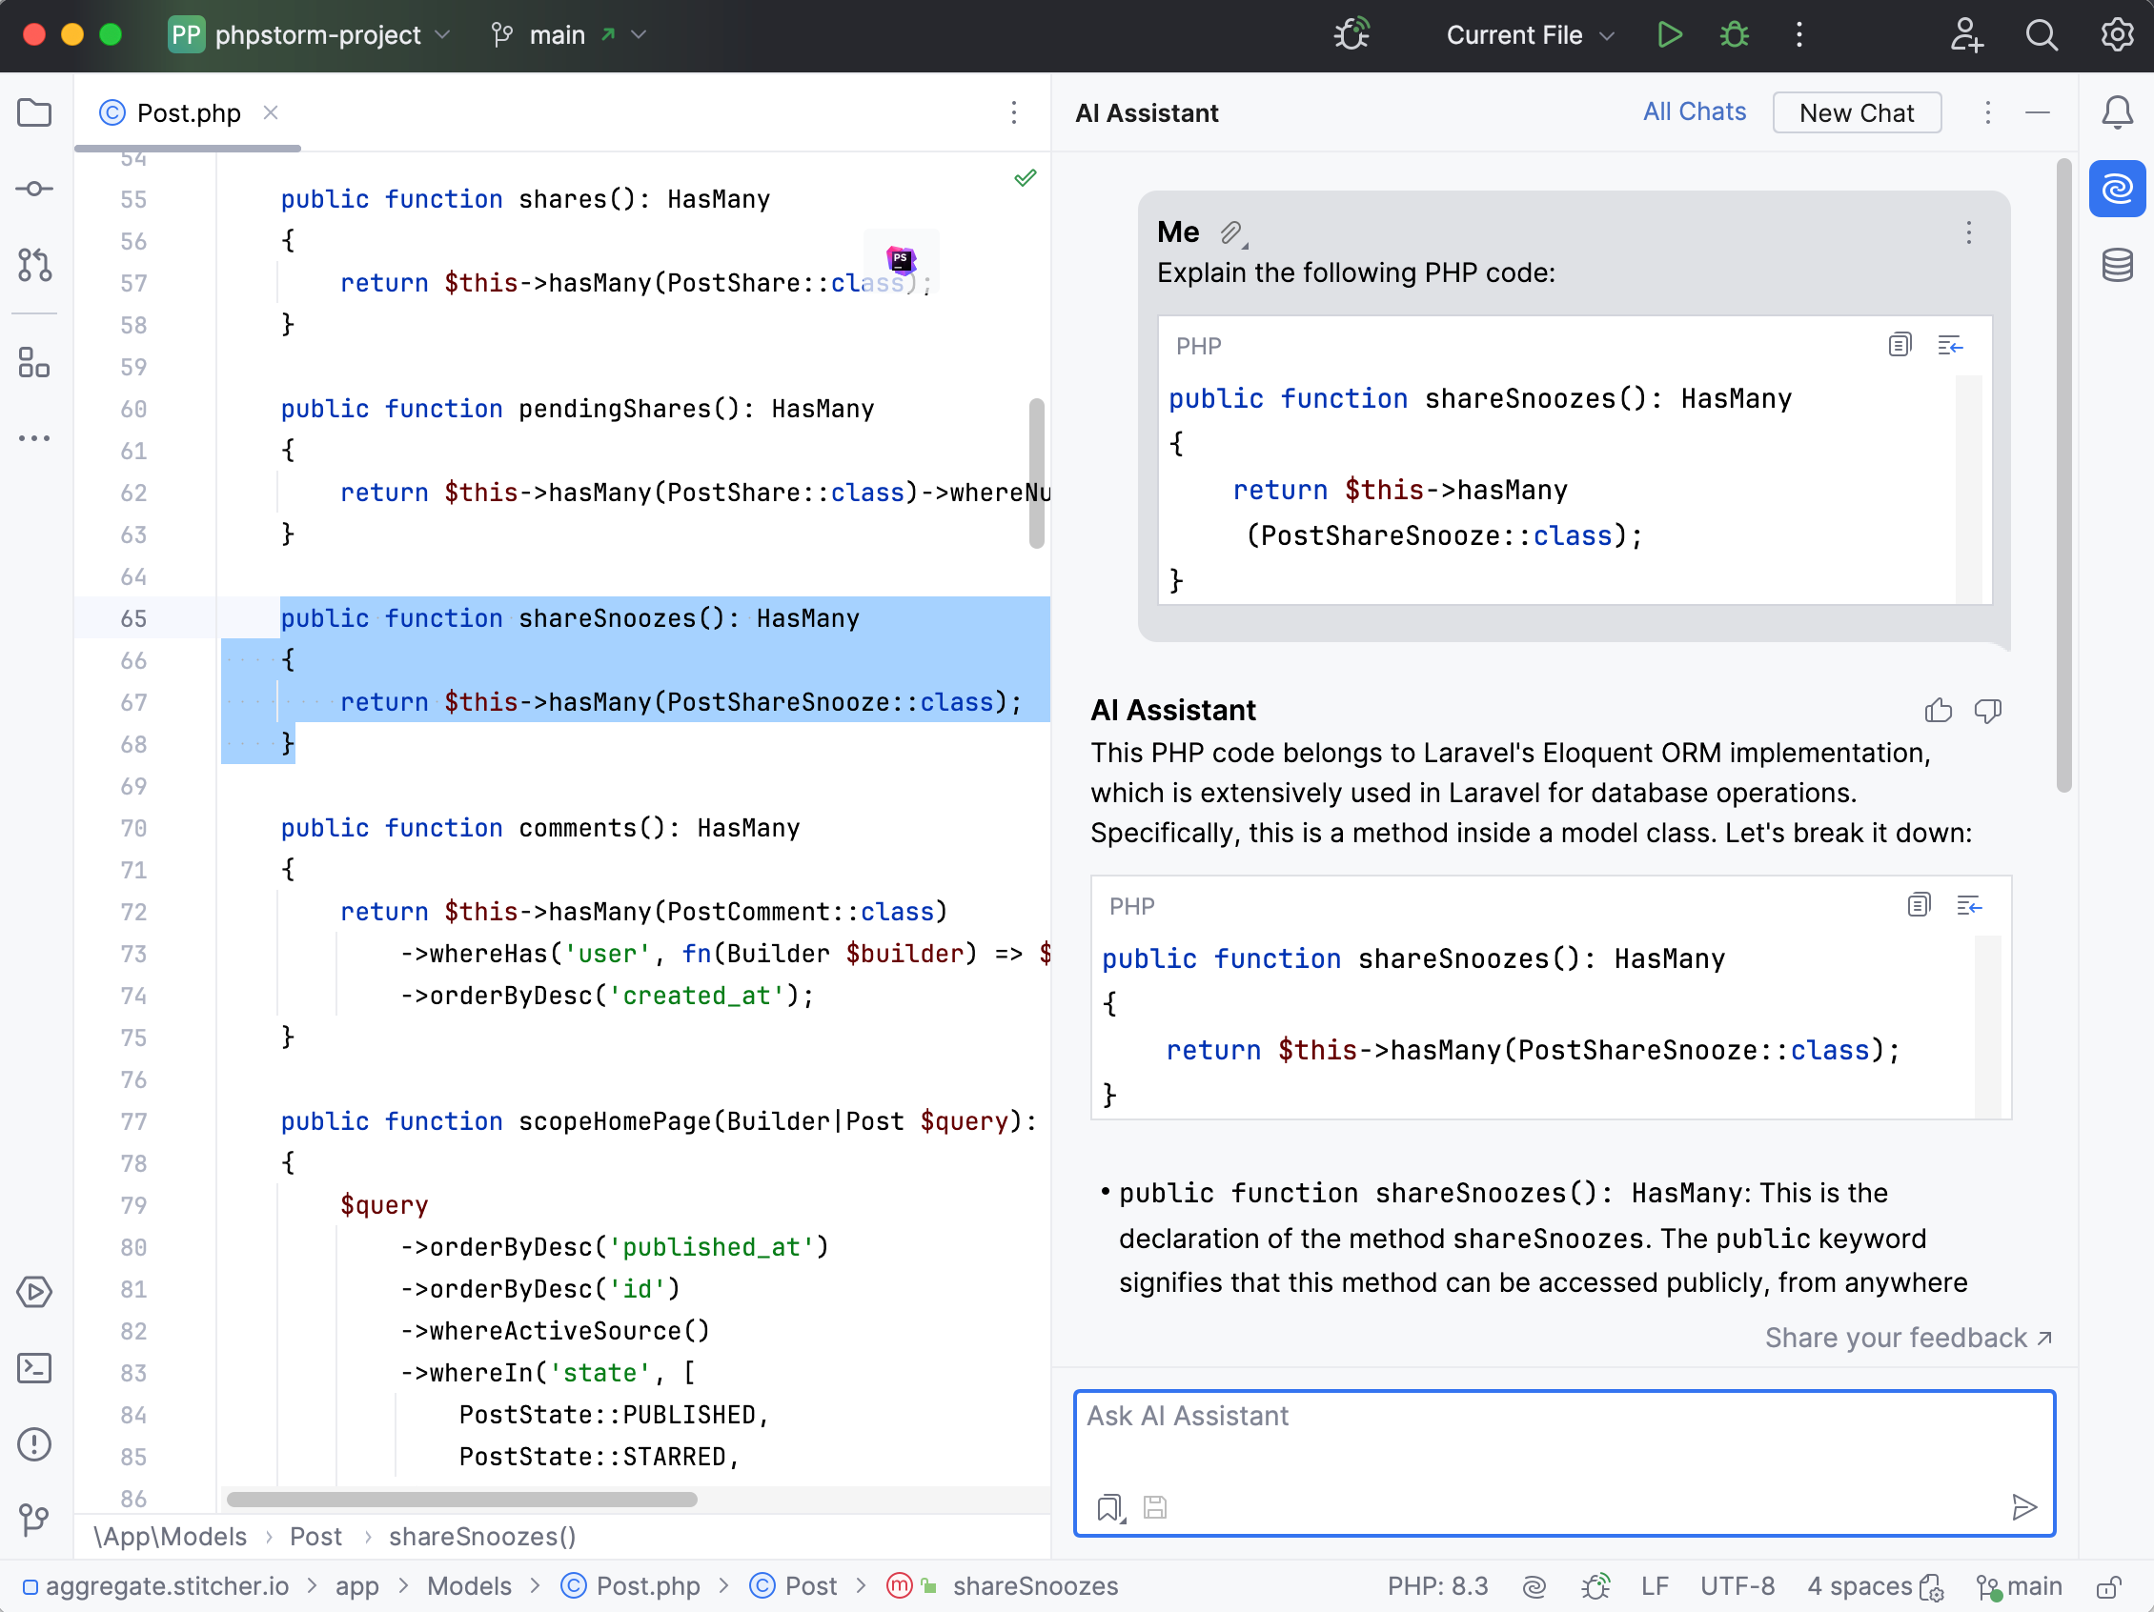The width and height of the screenshot is (2154, 1612).
Task: Show more tool windows ellipsis
Action: click(34, 438)
